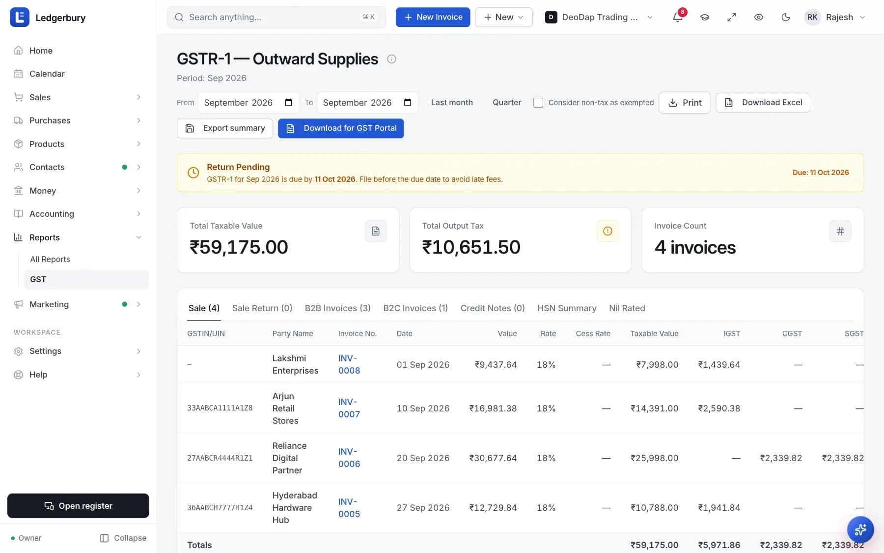Enable Consider non-tax as exempted checkbox
The image size is (884, 553).
point(538,103)
